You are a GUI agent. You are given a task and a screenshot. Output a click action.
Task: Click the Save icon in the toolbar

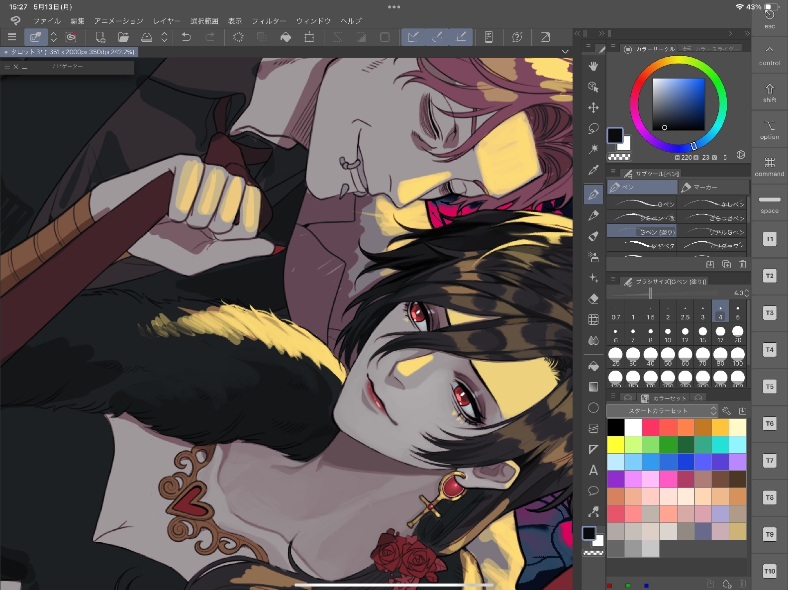pyautogui.click(x=147, y=37)
